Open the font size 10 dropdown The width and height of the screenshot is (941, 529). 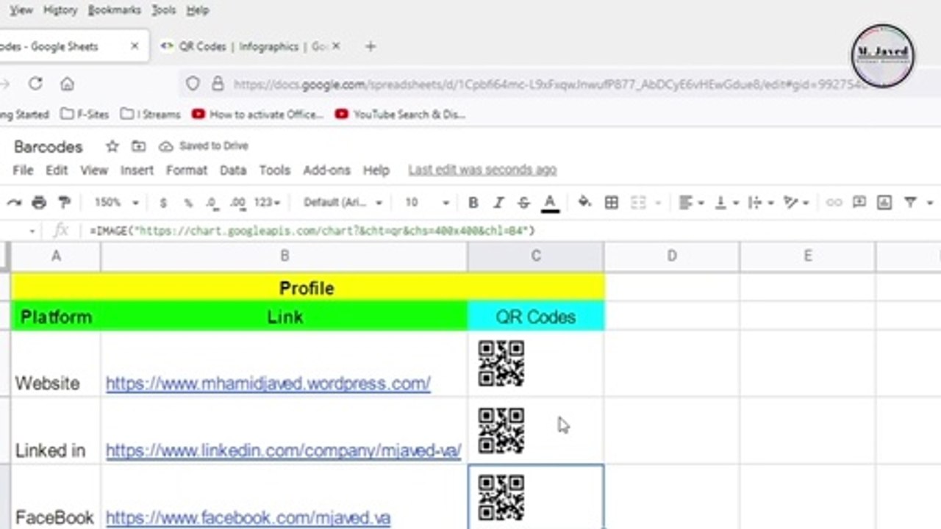pyautogui.click(x=426, y=202)
